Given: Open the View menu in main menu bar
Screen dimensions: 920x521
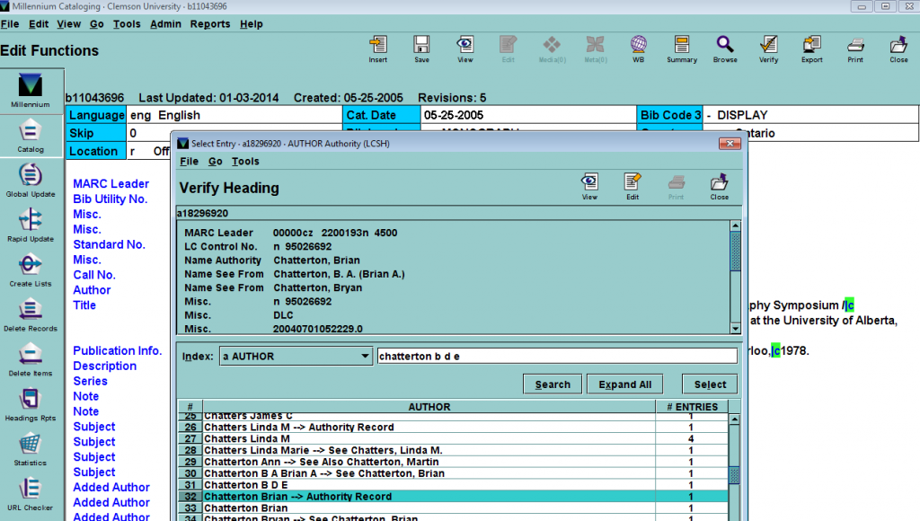Looking at the screenshot, I should pos(68,24).
